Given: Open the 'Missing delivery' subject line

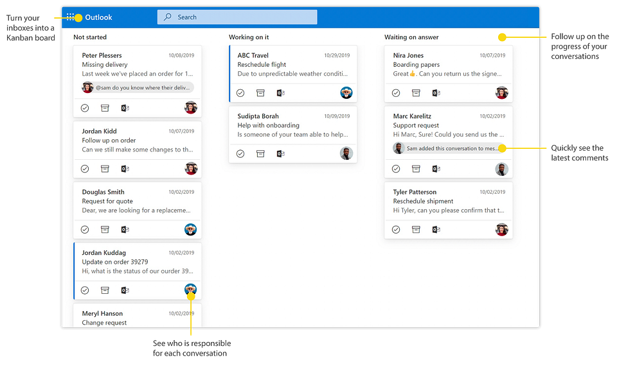Looking at the screenshot, I should click(105, 64).
